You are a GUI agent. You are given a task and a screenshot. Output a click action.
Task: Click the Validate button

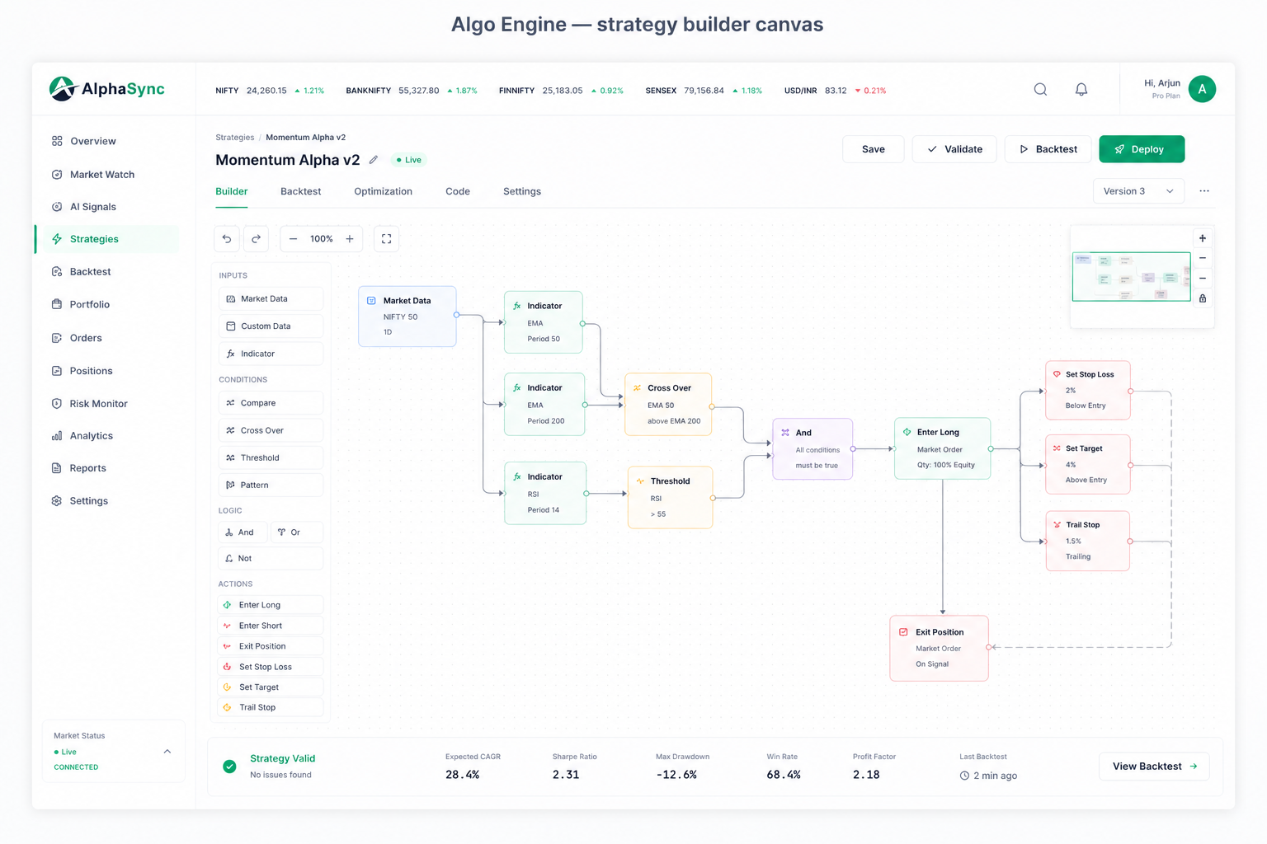(x=954, y=149)
